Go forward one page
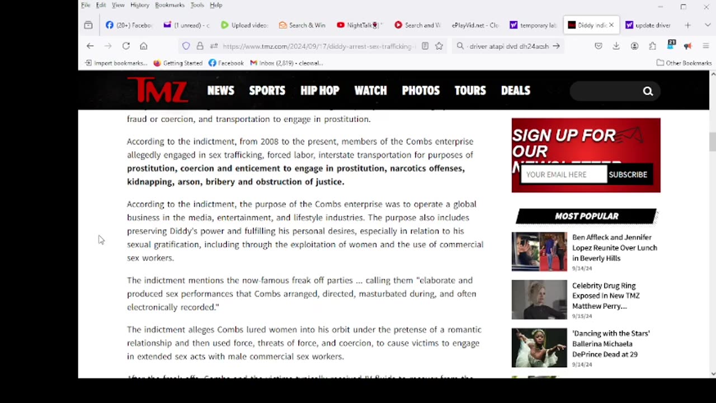 coord(108,46)
